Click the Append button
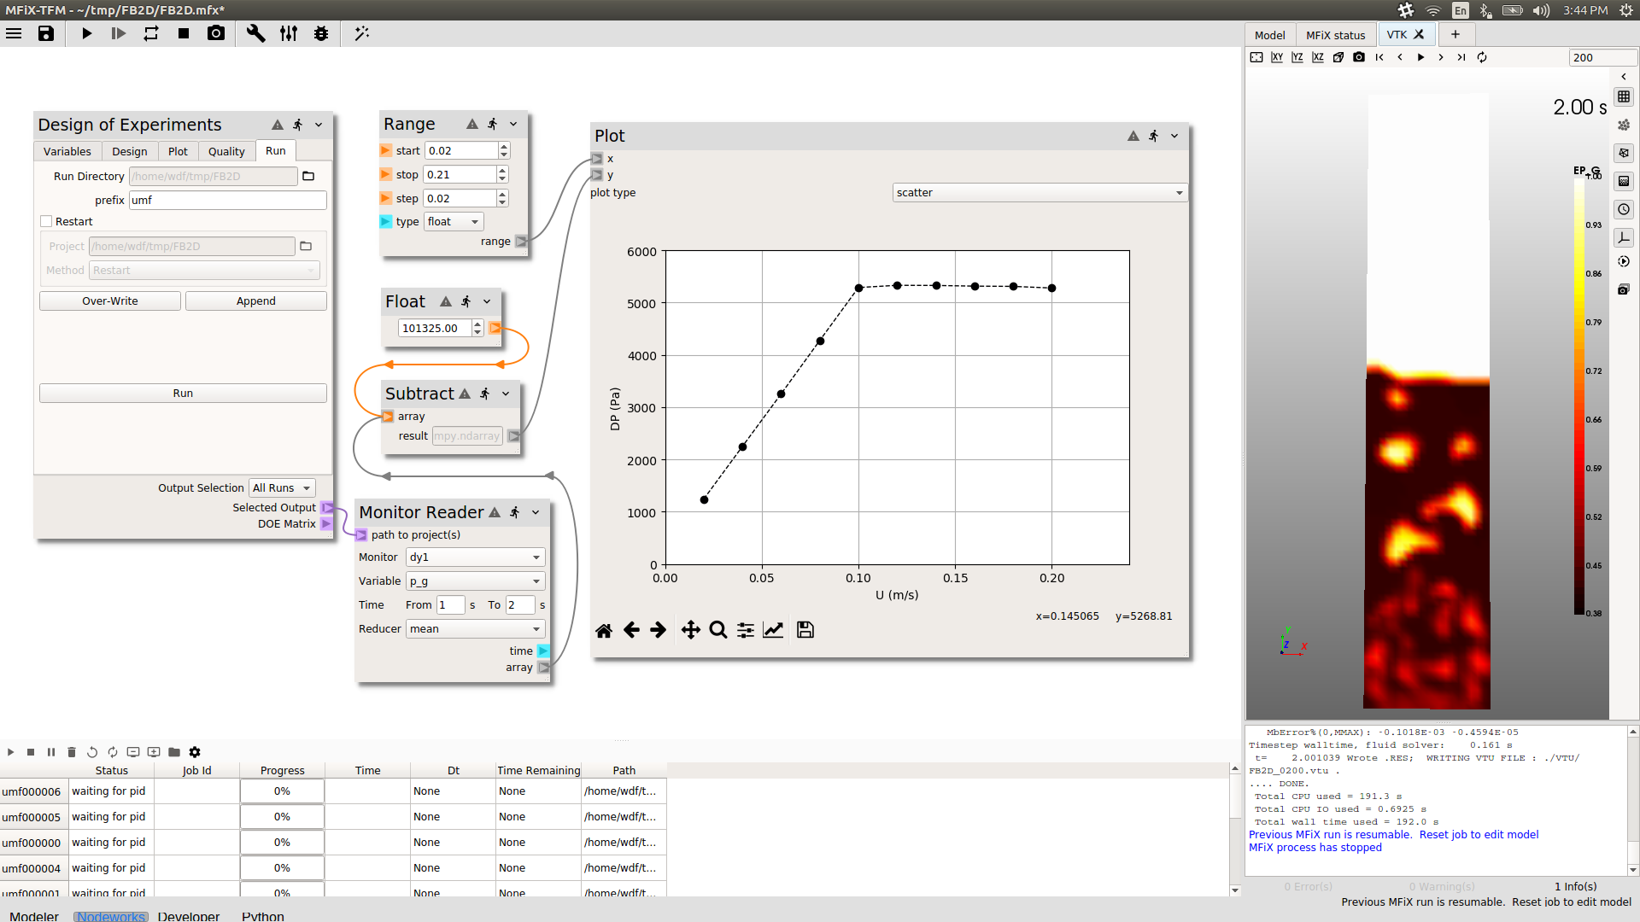Image resolution: width=1640 pixels, height=922 pixels. click(255, 301)
